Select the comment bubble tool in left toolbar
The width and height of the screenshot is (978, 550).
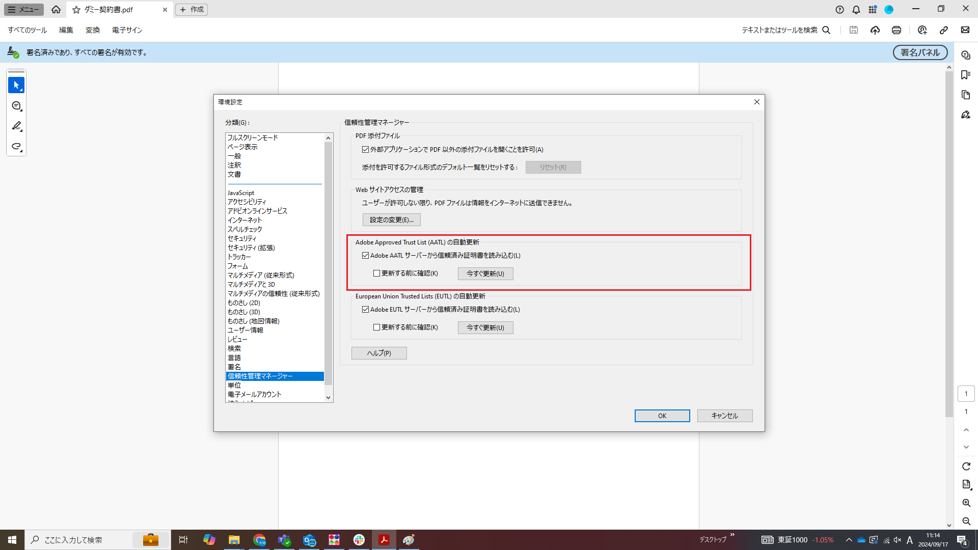16,106
